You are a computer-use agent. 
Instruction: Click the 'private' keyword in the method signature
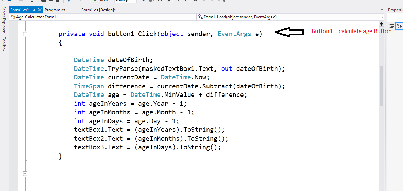[72, 34]
